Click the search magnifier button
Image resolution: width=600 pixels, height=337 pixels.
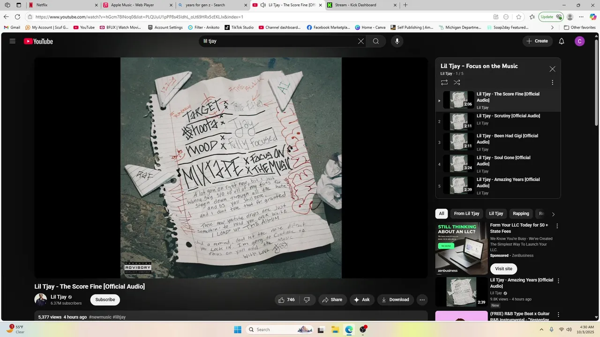(376, 41)
